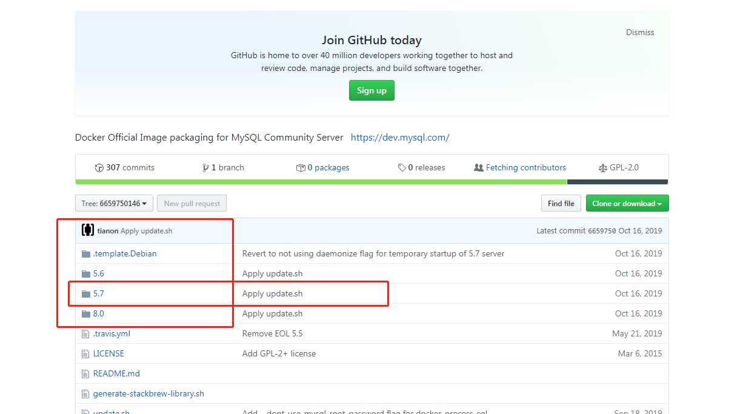This screenshot has width=740, height=414.
Task: Click the packages box icon
Action: (x=301, y=168)
